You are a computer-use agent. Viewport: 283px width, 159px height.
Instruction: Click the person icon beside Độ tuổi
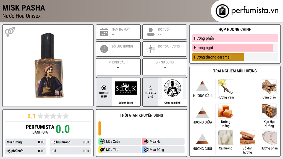click(x=151, y=32)
